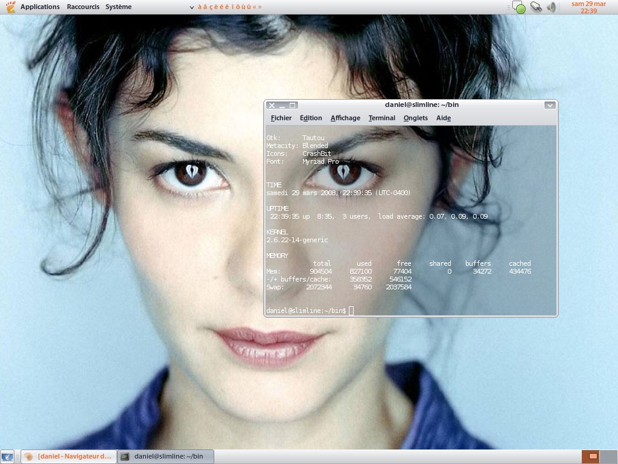The width and height of the screenshot is (618, 464).
Task: Insert the « character from palette
Action: pyautogui.click(x=255, y=7)
